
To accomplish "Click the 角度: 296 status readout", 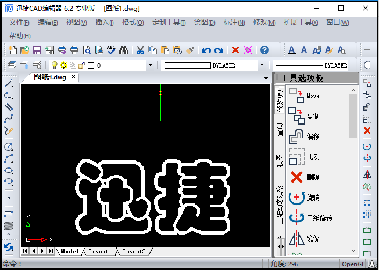I will (x=284, y=264).
